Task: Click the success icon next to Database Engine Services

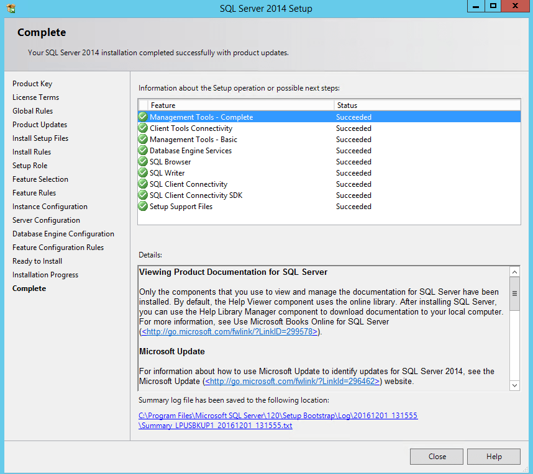Action: coord(143,150)
